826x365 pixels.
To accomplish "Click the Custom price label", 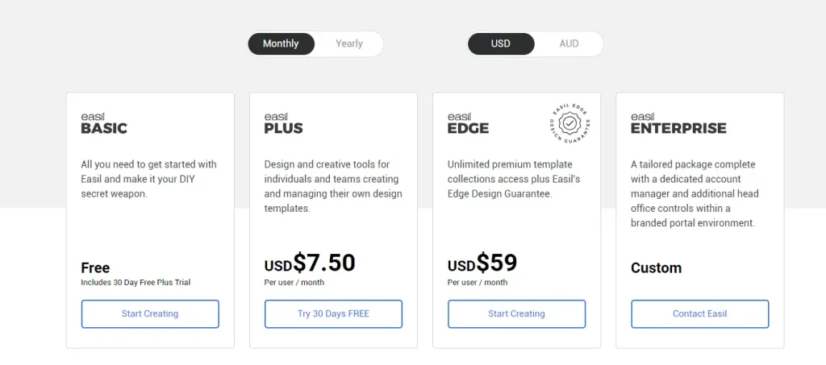I will (x=656, y=268).
